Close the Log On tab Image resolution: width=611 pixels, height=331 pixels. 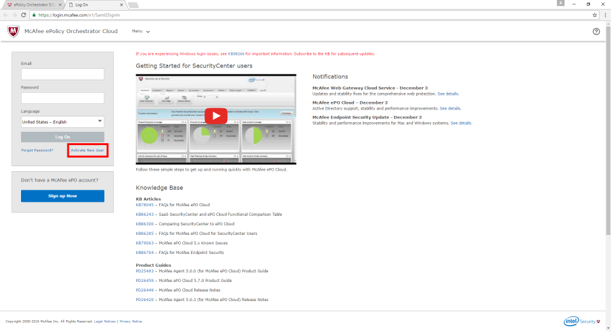click(x=122, y=4)
